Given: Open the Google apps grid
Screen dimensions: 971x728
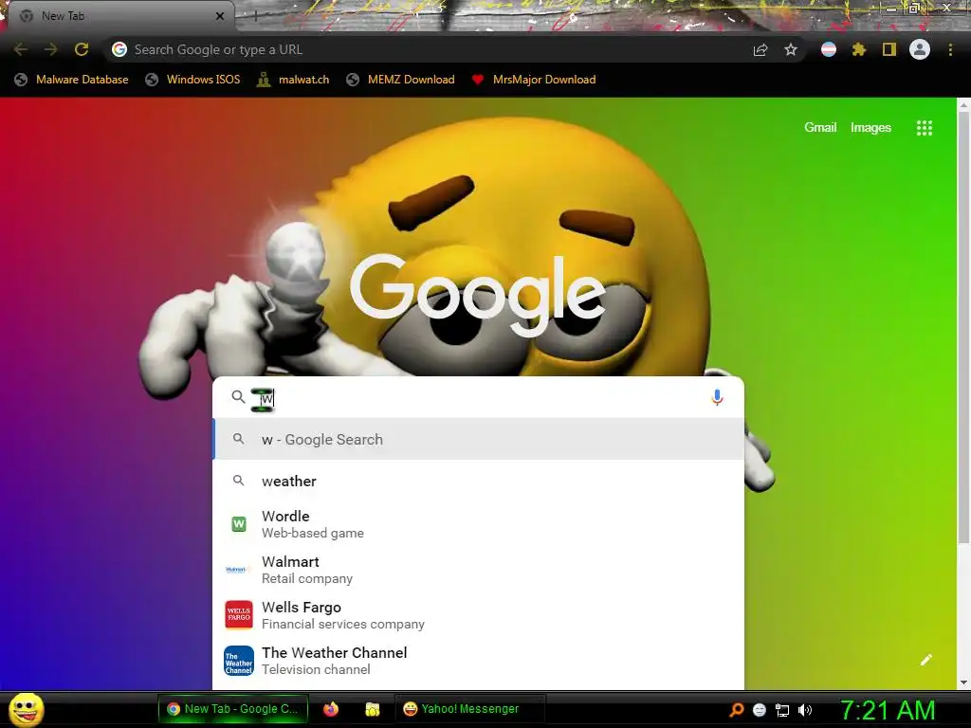Looking at the screenshot, I should click(x=925, y=128).
